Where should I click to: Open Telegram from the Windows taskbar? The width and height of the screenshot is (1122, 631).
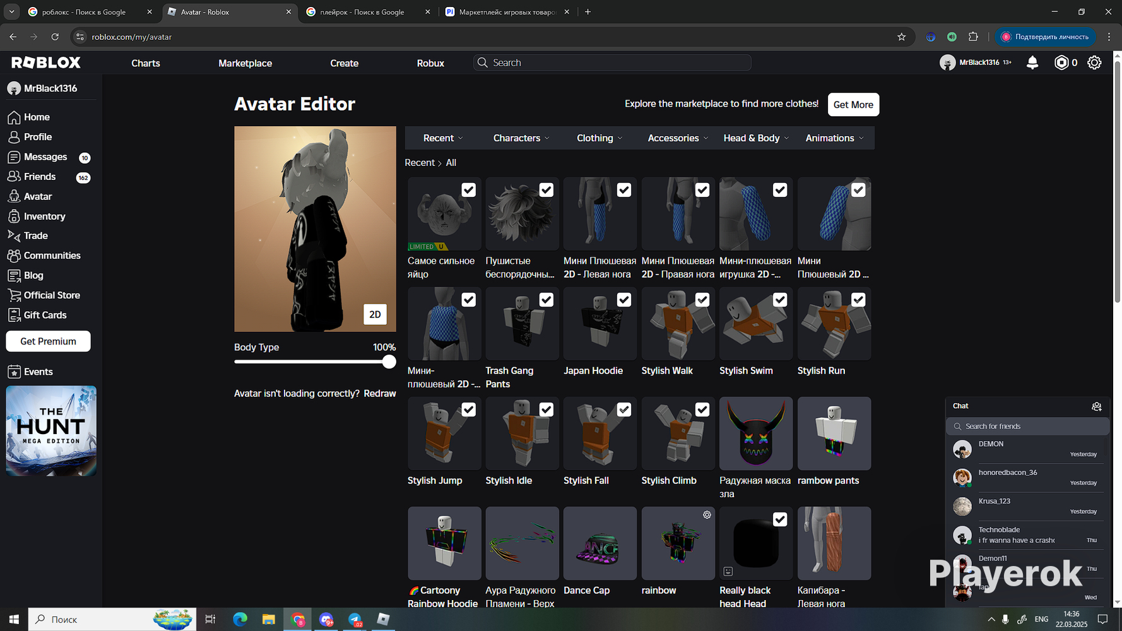[355, 620]
